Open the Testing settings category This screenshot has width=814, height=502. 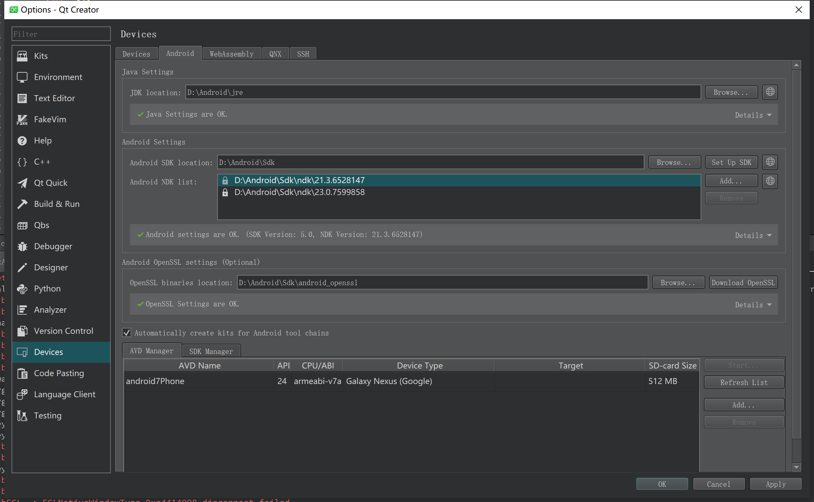(61, 416)
